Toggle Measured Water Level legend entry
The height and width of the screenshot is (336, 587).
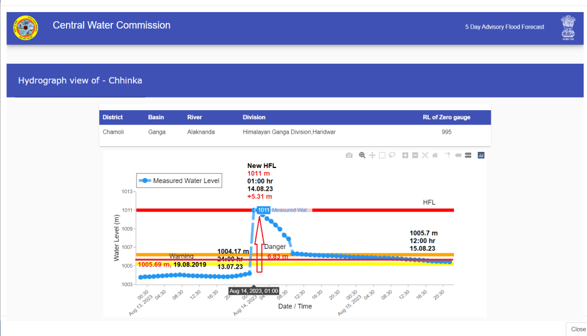178,181
